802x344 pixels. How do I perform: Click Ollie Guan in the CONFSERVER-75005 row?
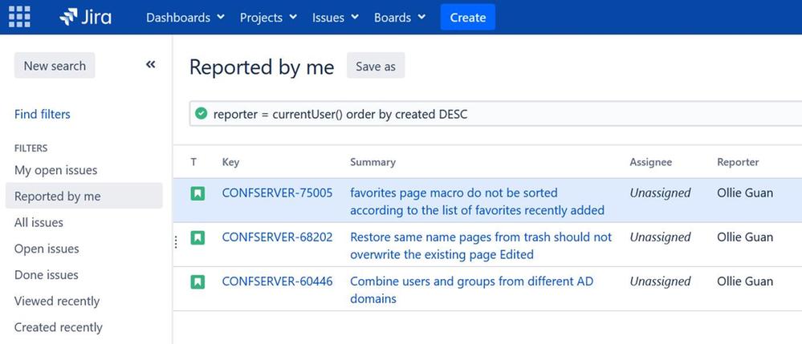coord(745,192)
